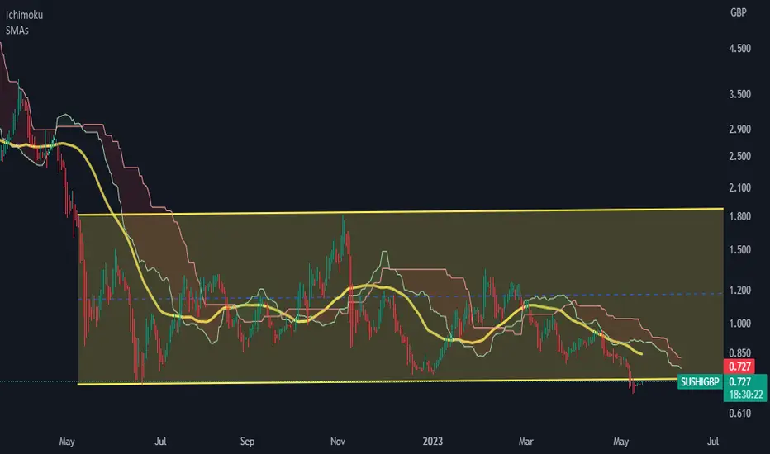This screenshot has width=770, height=454.
Task: Select the SUSHIGBP symbol tag
Action: (x=700, y=382)
